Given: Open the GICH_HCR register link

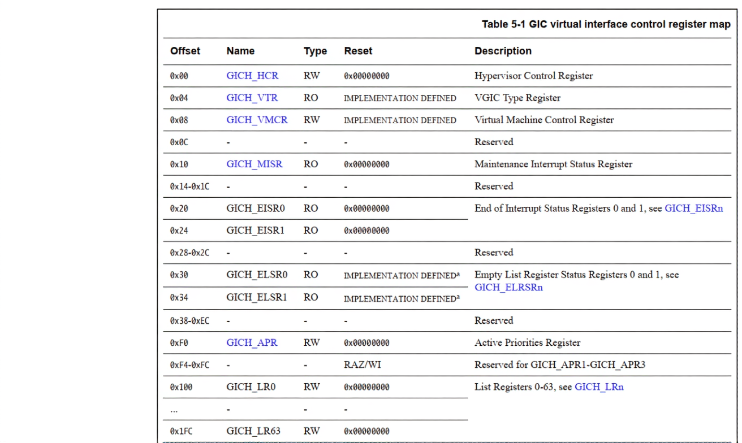Looking at the screenshot, I should point(252,76).
